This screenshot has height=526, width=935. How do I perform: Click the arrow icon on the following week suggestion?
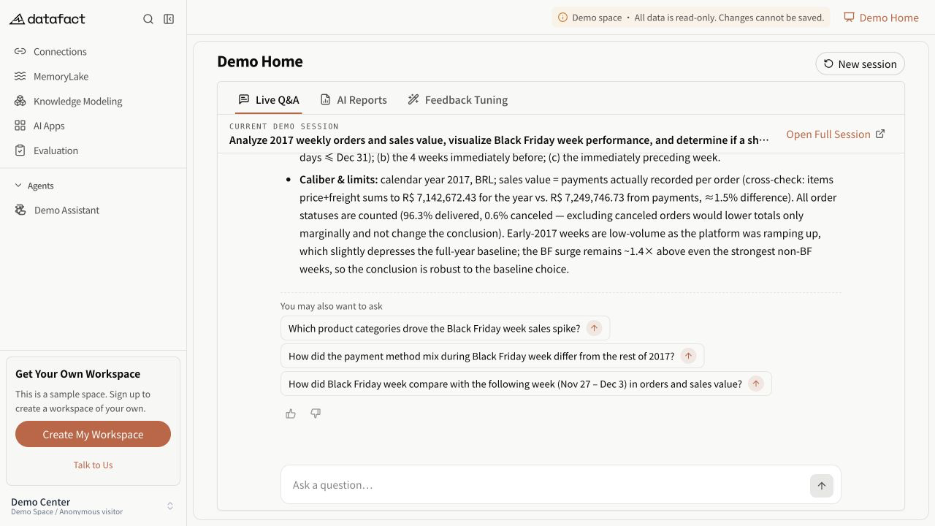(x=756, y=384)
